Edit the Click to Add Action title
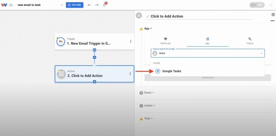 tap(167, 16)
